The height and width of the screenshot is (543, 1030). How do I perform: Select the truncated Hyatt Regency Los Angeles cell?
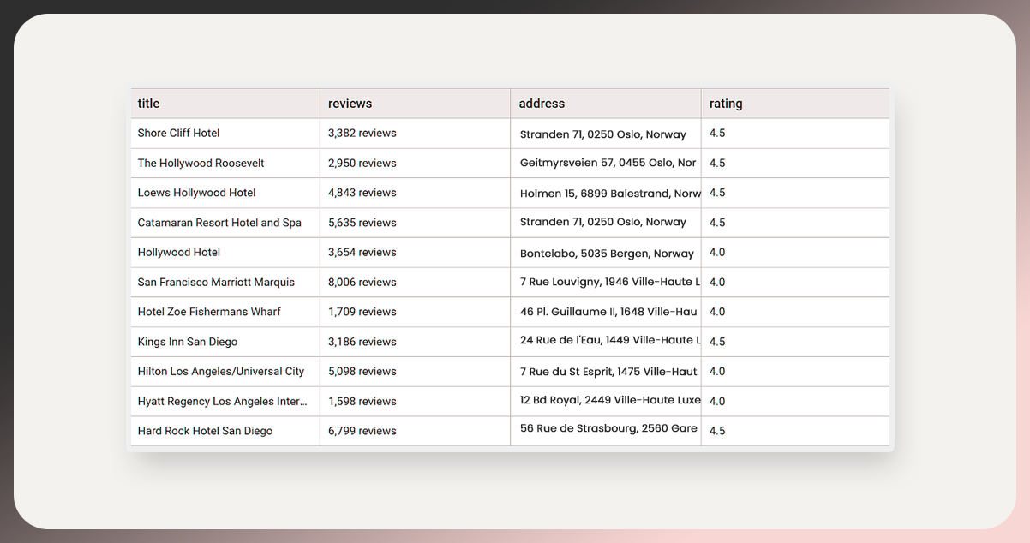pyautogui.click(x=223, y=402)
